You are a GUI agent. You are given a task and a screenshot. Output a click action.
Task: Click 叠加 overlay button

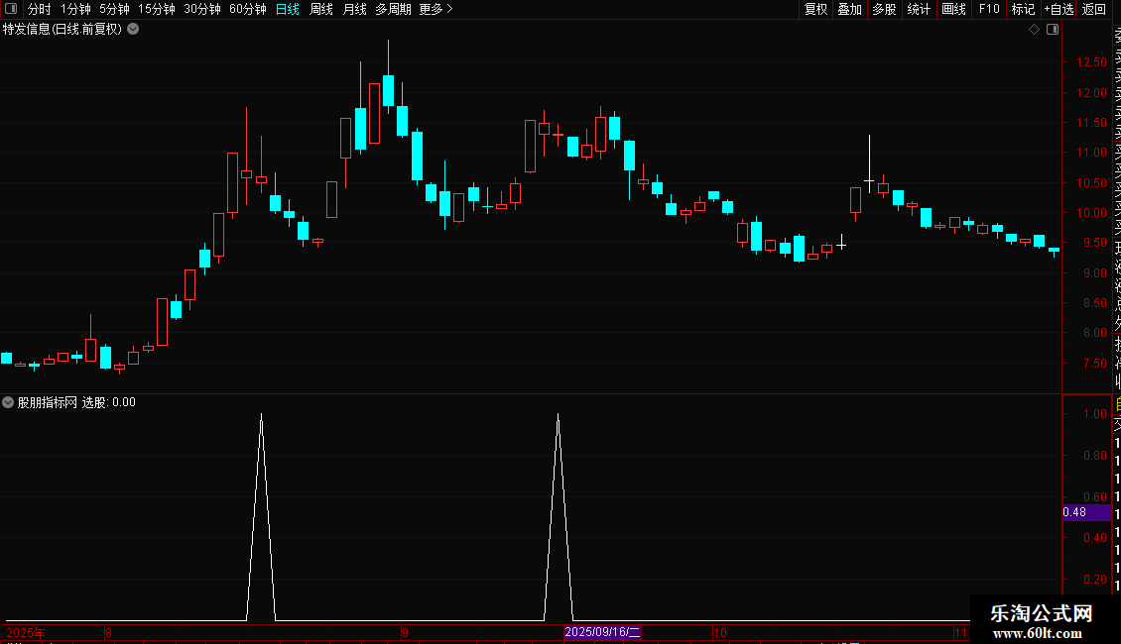tap(850, 9)
